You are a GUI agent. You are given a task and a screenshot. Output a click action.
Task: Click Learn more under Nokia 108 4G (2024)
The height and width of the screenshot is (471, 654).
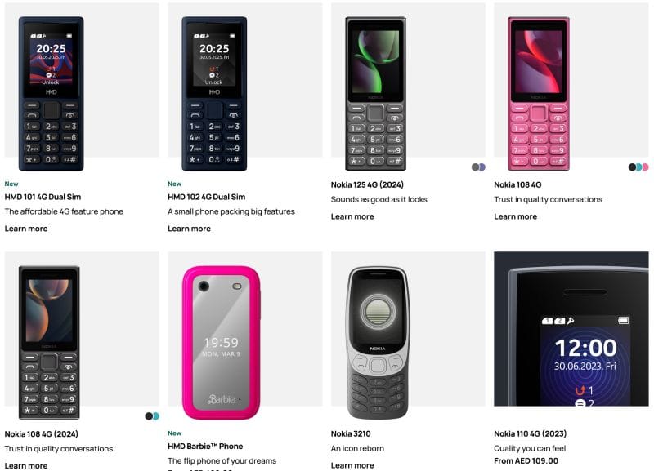pyautogui.click(x=26, y=465)
